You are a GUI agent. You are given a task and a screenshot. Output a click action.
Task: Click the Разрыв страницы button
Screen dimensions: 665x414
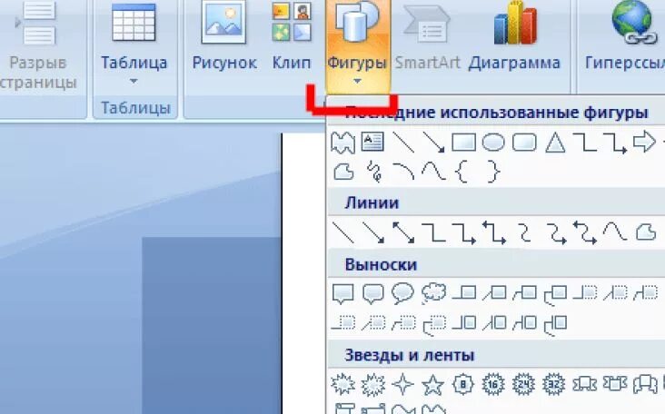coord(37,43)
